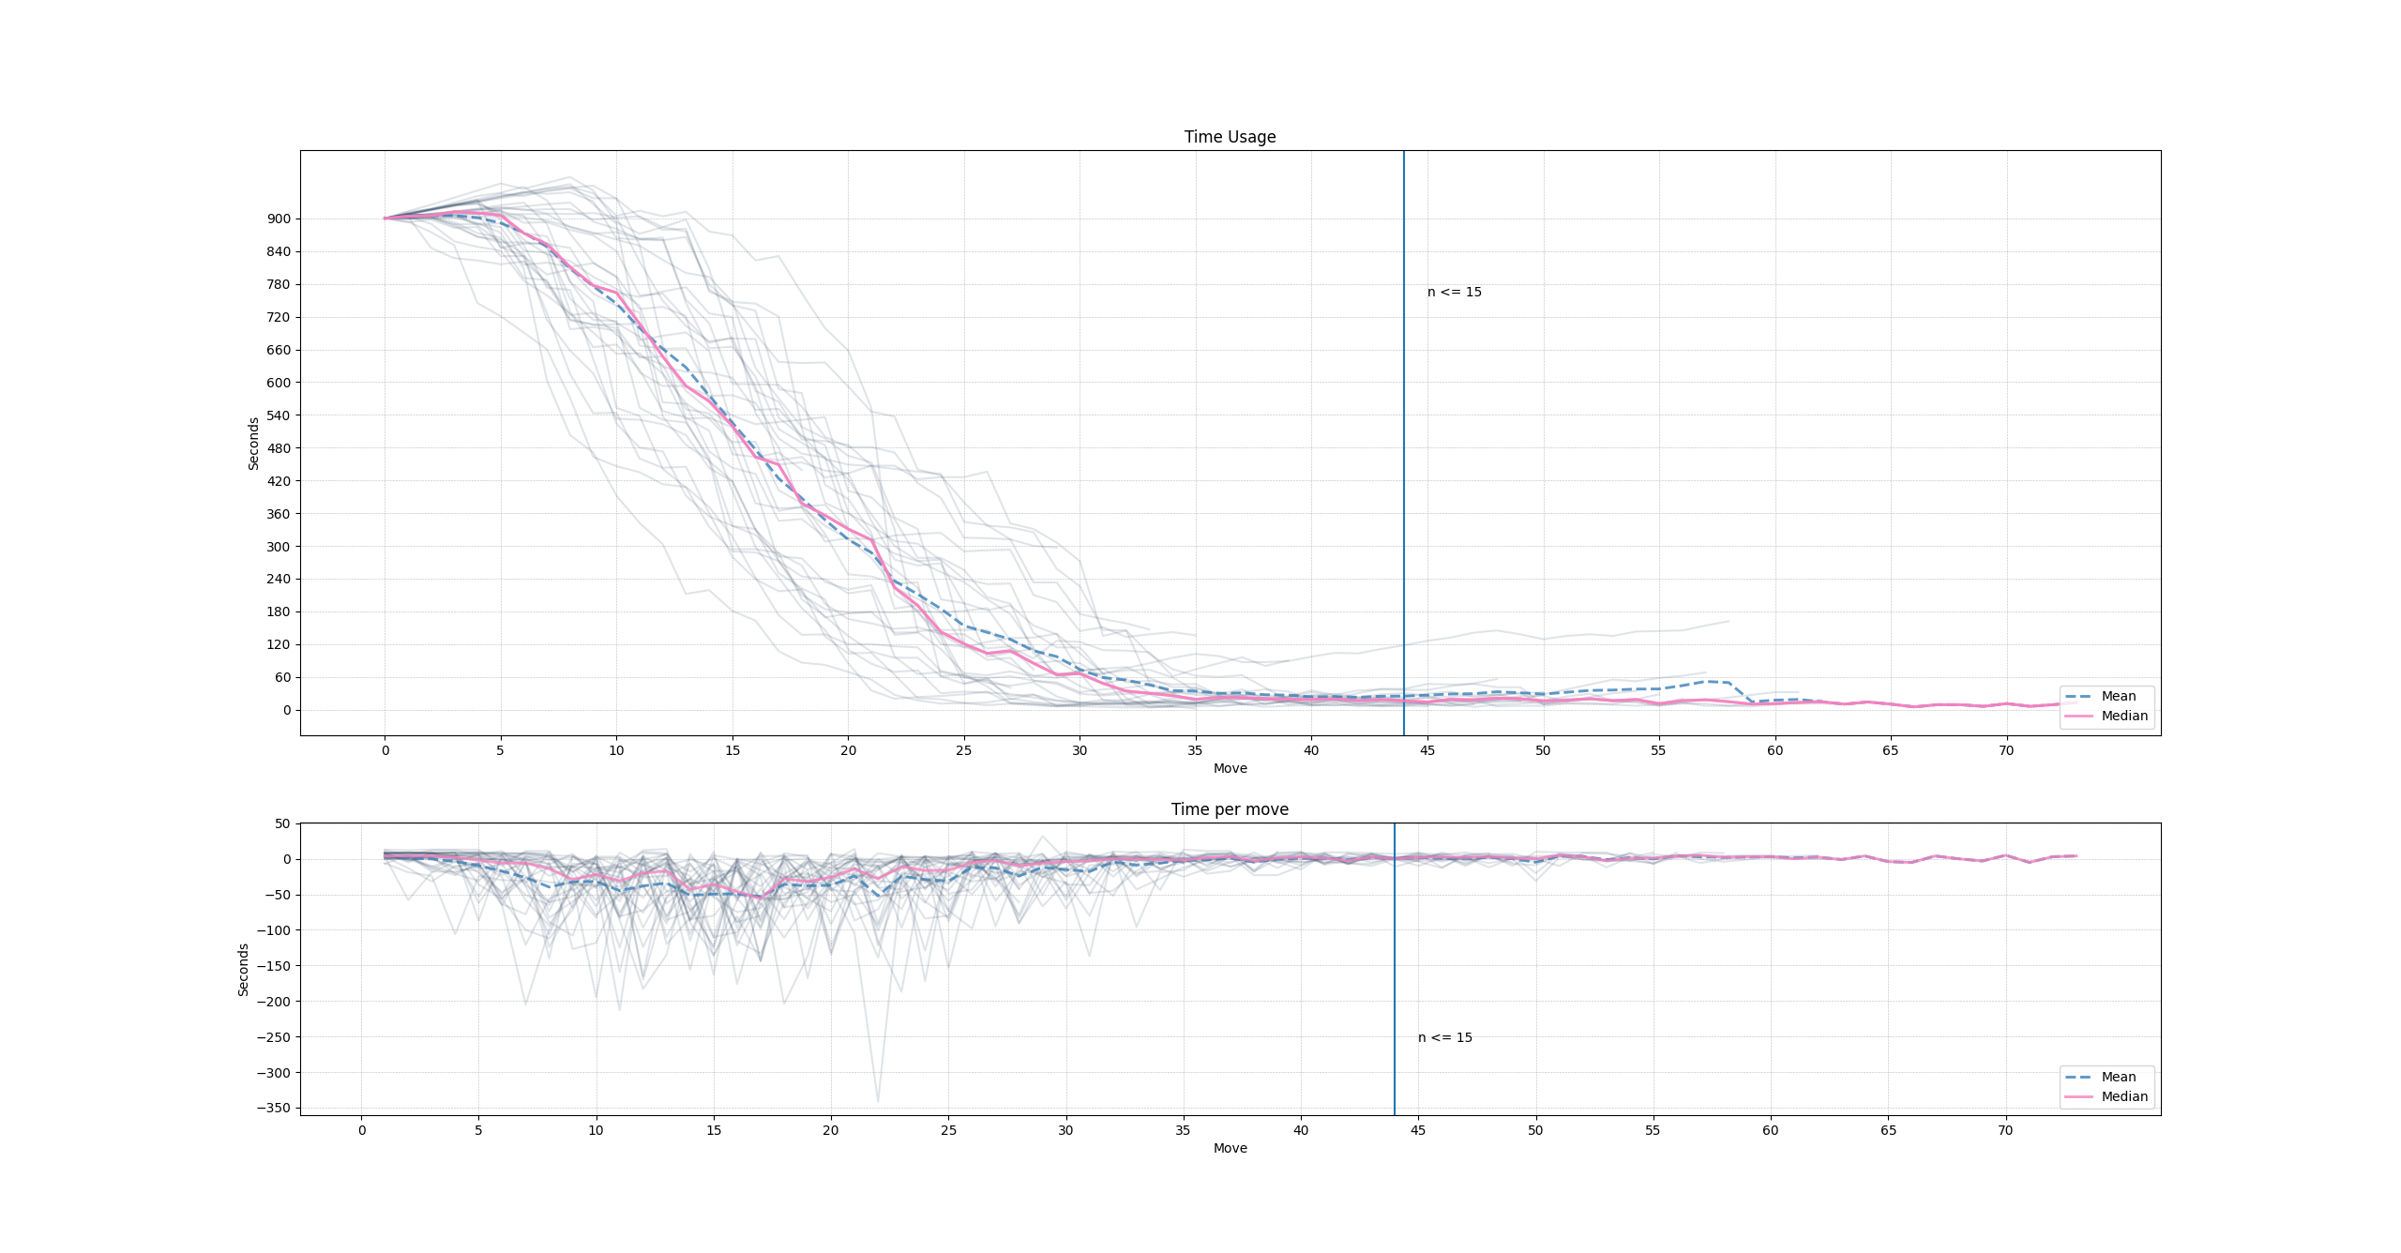
Task: Click the "420" y-axis tick label
Action: pos(279,481)
